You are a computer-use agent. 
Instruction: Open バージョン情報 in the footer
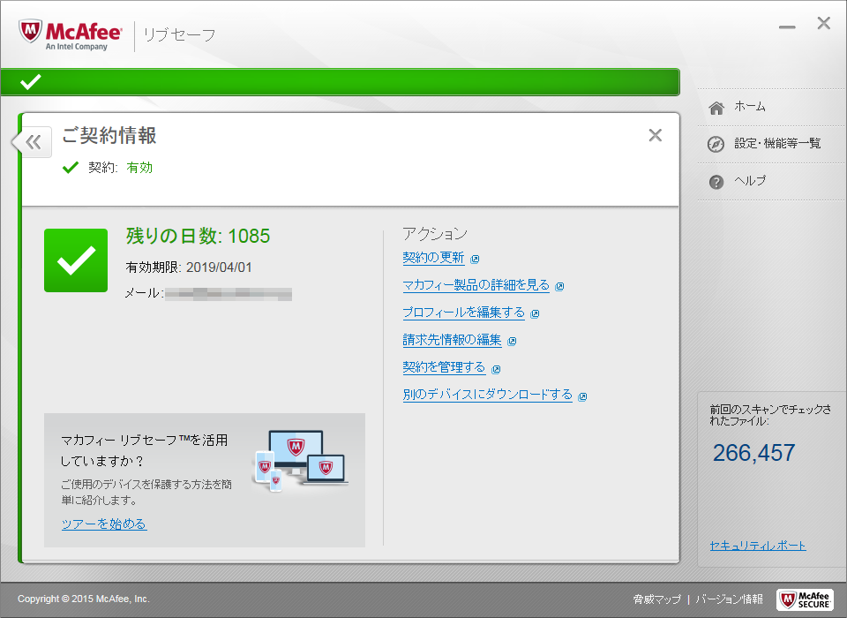(x=730, y=599)
